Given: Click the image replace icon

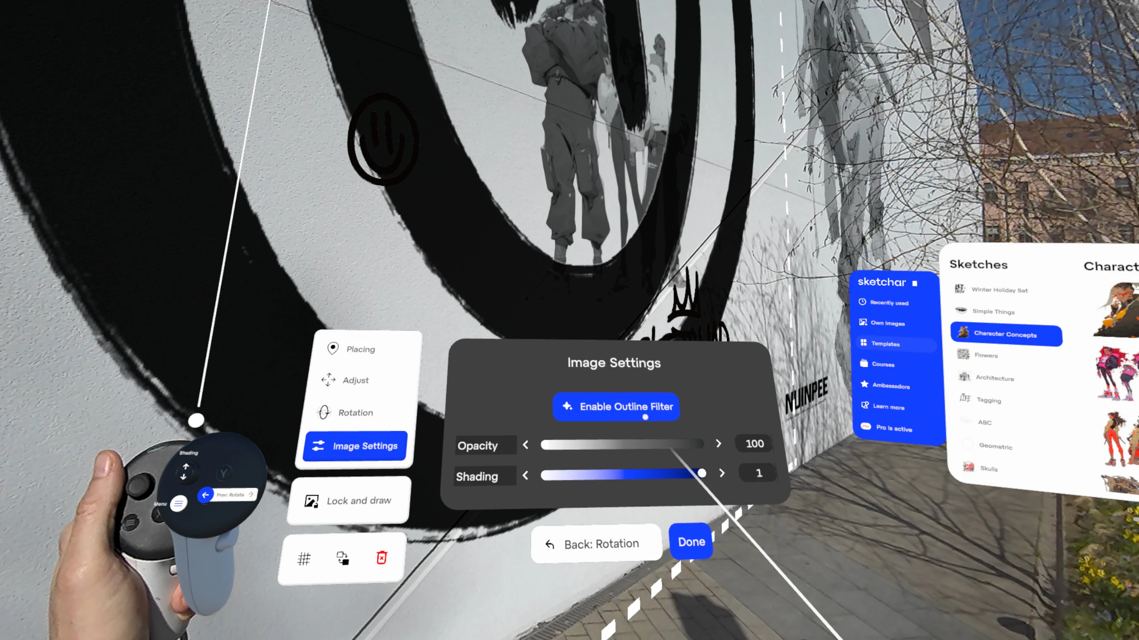Looking at the screenshot, I should coord(343,558).
